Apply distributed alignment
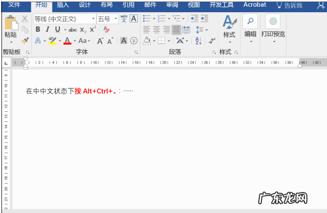This screenshot has height=213, width=327. pos(186,30)
